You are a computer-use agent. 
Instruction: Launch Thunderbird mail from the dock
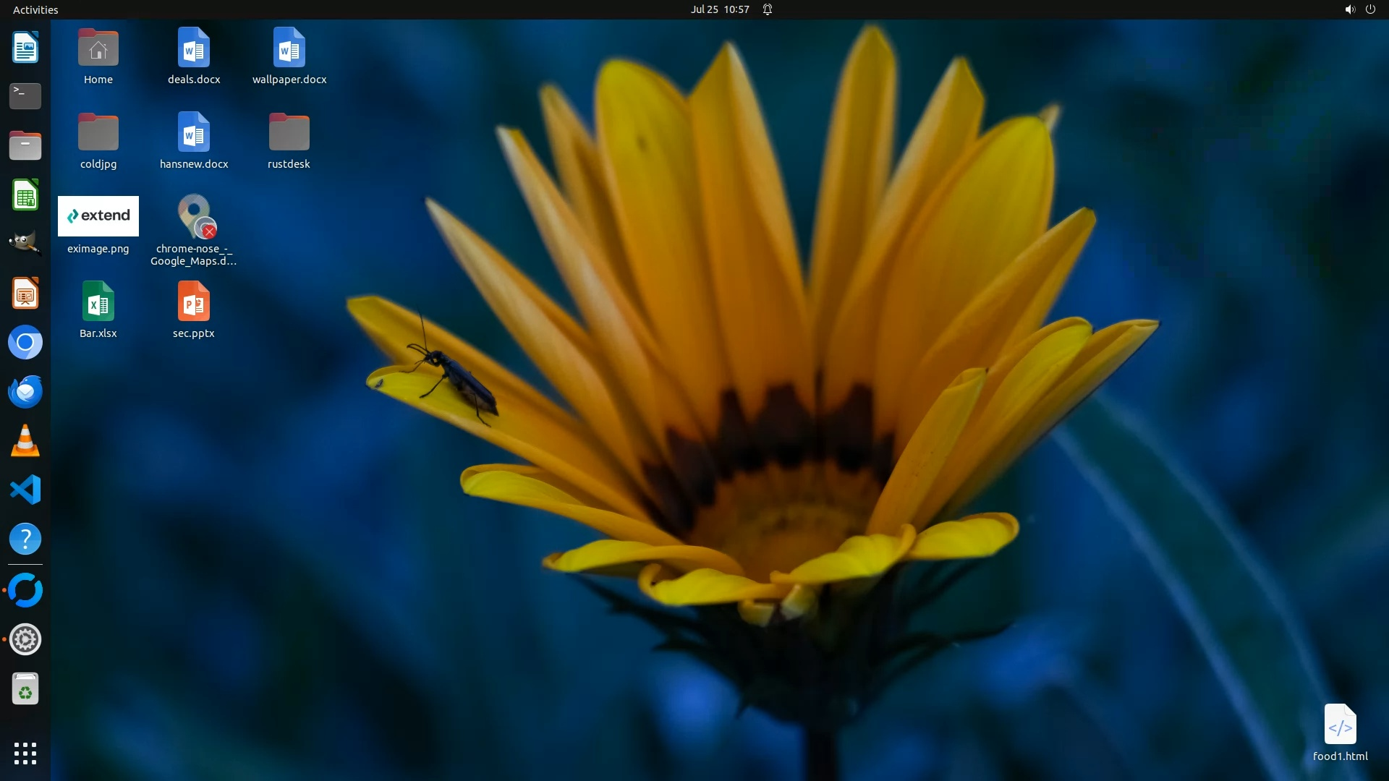click(25, 392)
